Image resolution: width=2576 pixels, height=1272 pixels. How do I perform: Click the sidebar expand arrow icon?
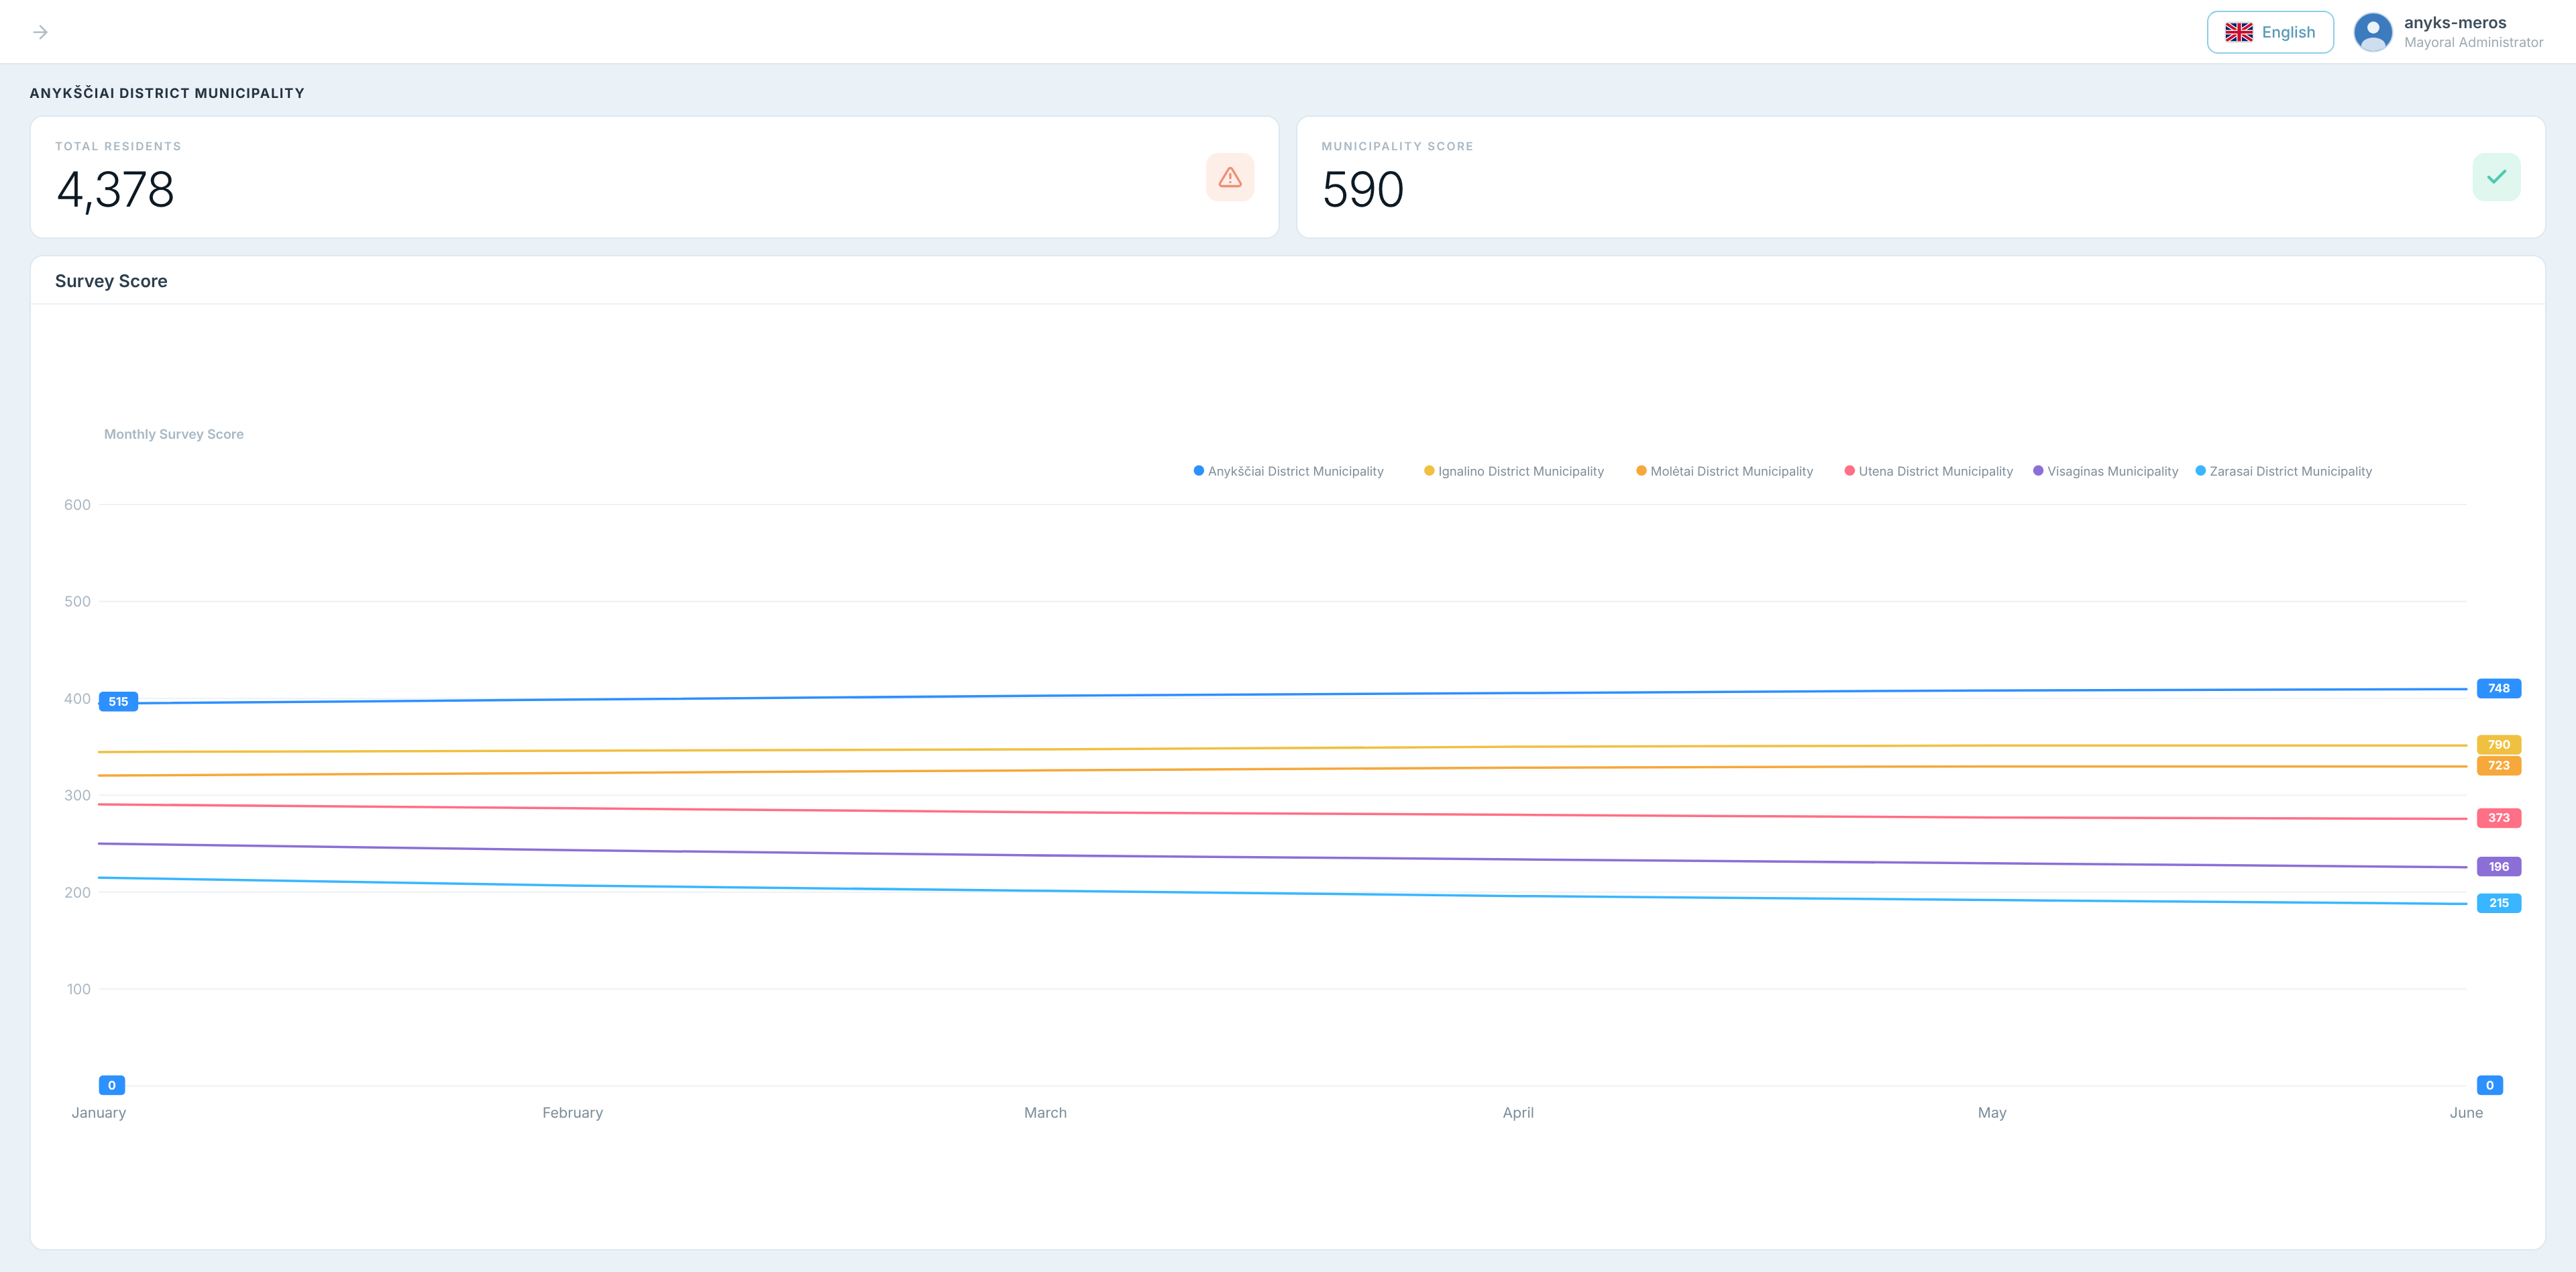click(x=40, y=32)
